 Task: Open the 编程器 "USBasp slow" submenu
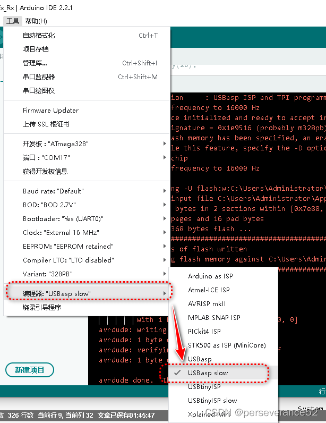pos(87,293)
